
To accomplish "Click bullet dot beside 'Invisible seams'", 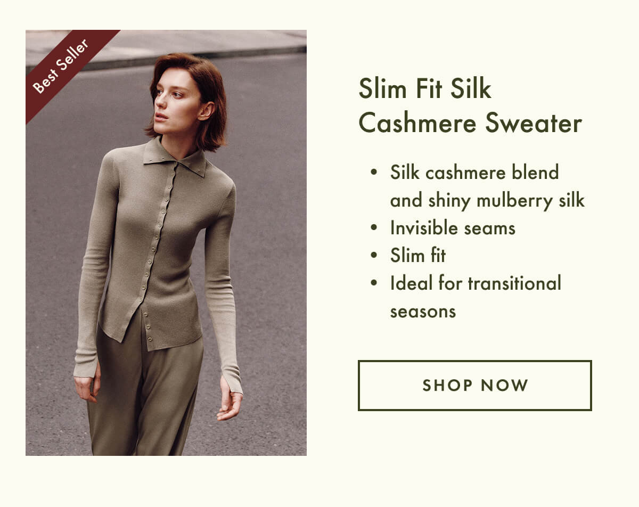I will tap(374, 228).
